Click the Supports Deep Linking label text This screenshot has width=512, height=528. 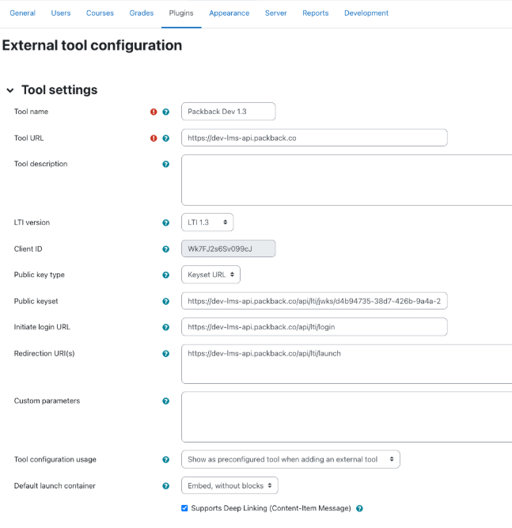pos(271,508)
